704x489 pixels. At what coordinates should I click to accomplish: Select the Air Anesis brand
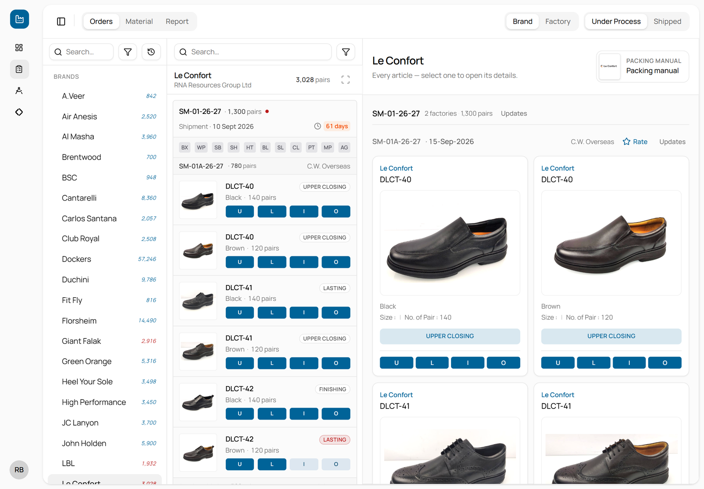coord(105,117)
